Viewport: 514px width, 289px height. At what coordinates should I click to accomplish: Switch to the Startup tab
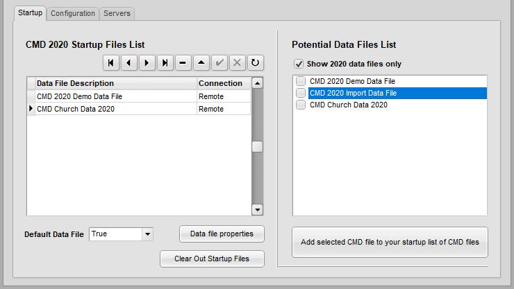pos(30,13)
